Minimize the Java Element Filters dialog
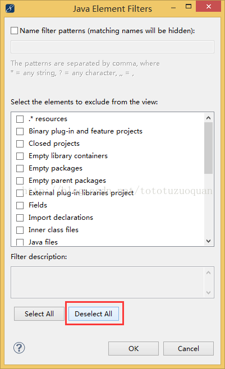This screenshot has width=225, height=369. coord(173,8)
